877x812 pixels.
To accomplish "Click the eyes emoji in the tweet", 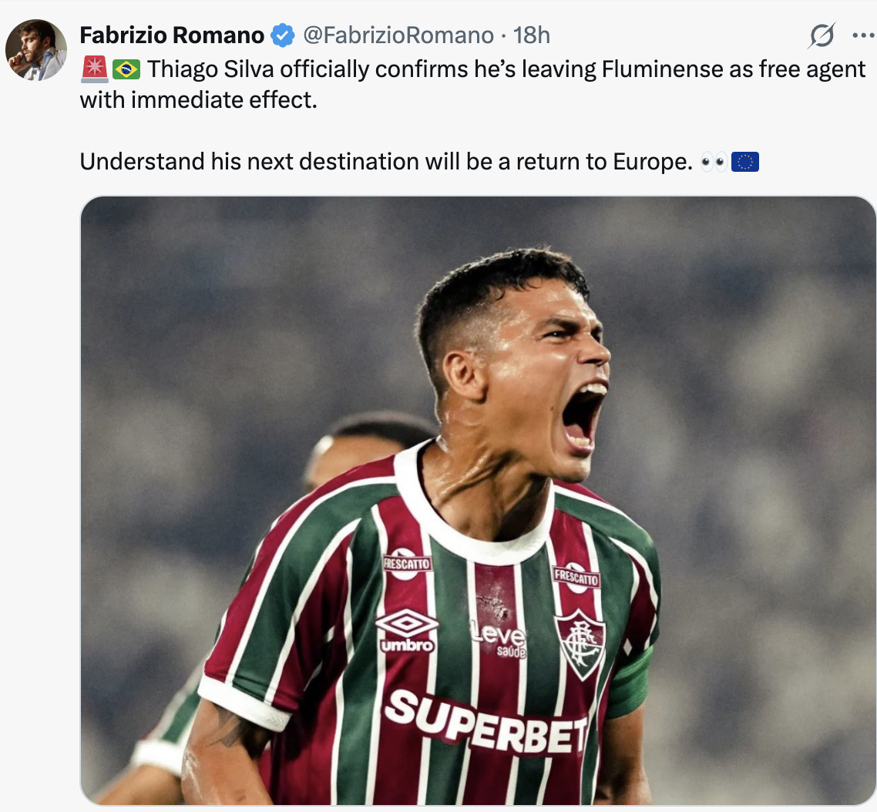I will [714, 162].
